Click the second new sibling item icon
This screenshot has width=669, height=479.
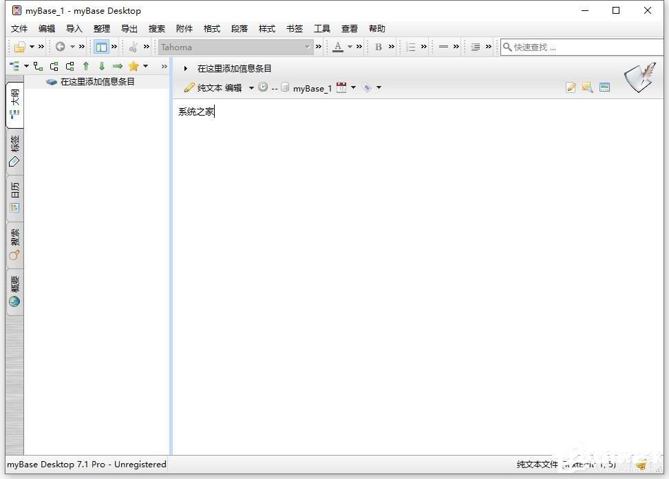[70, 66]
